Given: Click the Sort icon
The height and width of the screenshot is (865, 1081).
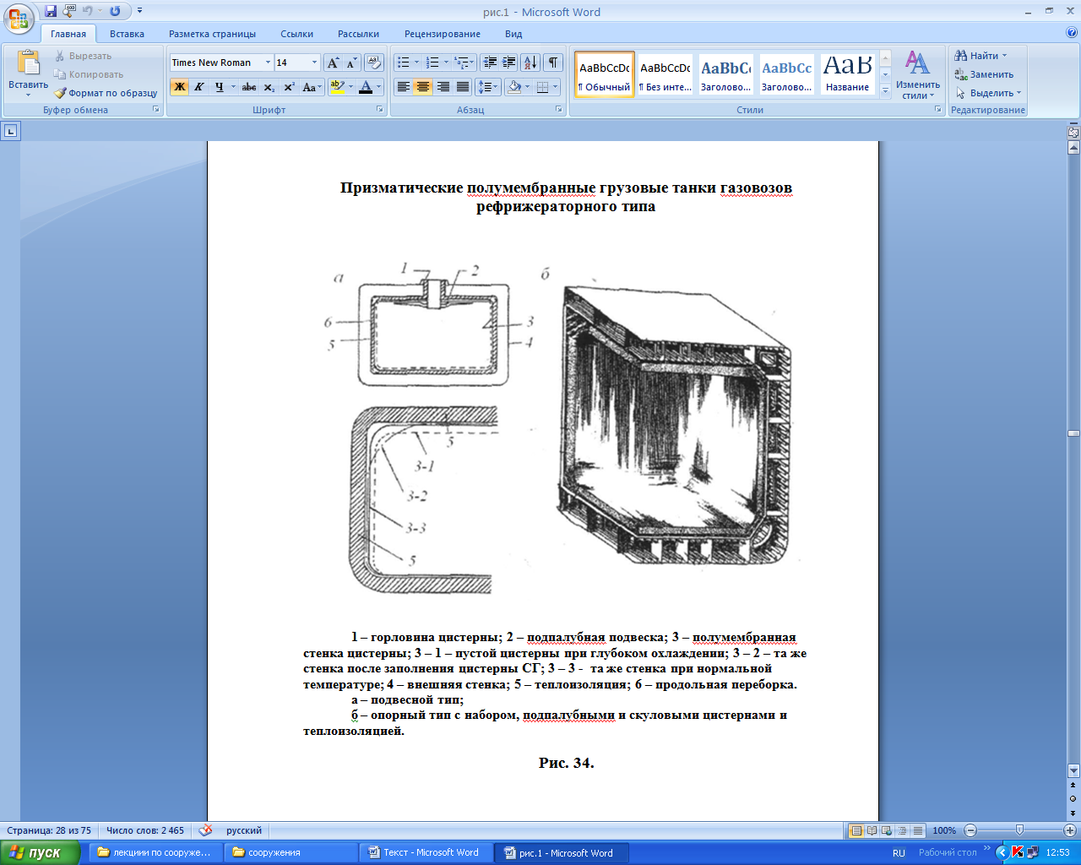Looking at the screenshot, I should tap(530, 63).
